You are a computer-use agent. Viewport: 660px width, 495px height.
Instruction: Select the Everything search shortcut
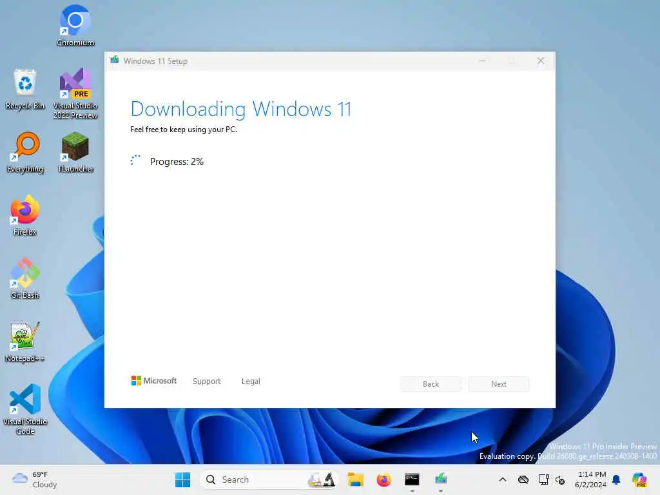point(25,152)
